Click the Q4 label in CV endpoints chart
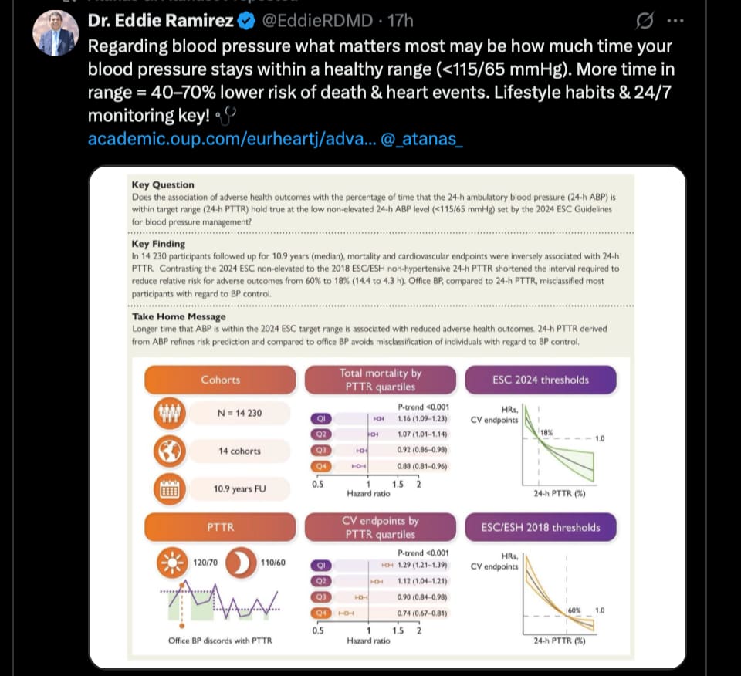Image resolution: width=741 pixels, height=676 pixels. tap(321, 613)
